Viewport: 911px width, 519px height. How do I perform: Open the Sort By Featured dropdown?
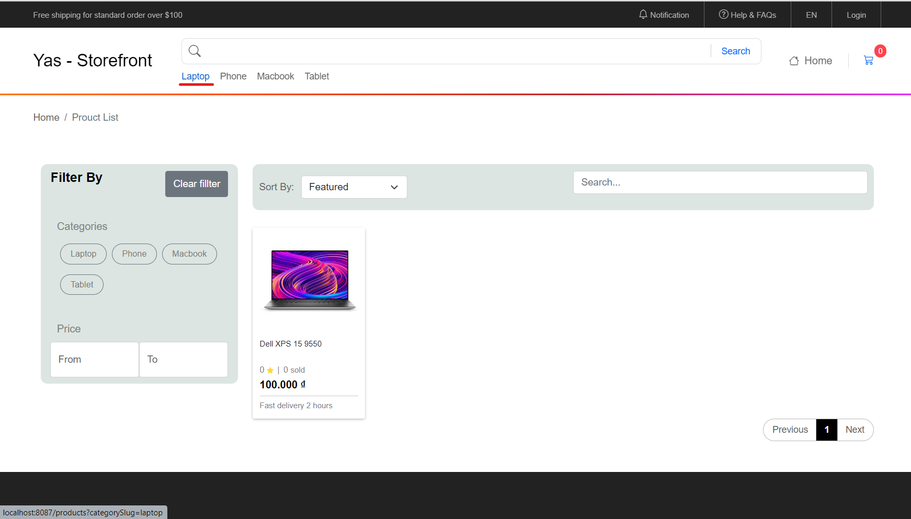coord(354,187)
